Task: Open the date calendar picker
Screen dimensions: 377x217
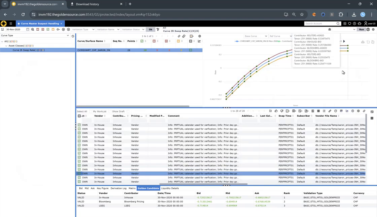Action: point(28,29)
